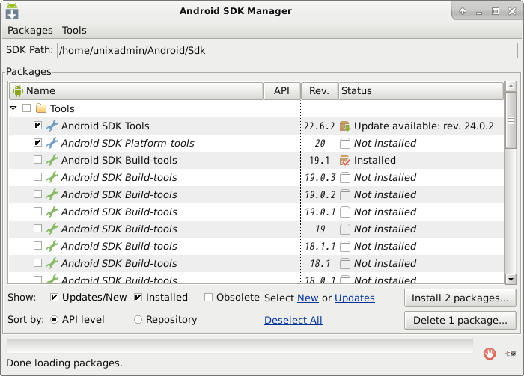The width and height of the screenshot is (524, 376).
Task: Click the Android SDK Tools wrench icon
Action: [x=52, y=126]
